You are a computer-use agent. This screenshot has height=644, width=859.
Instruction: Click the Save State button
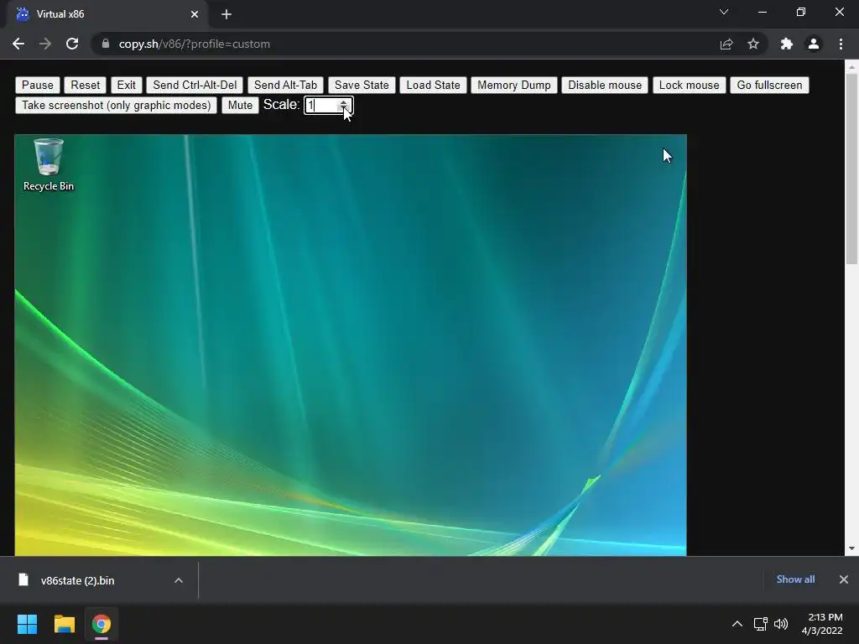pos(362,85)
